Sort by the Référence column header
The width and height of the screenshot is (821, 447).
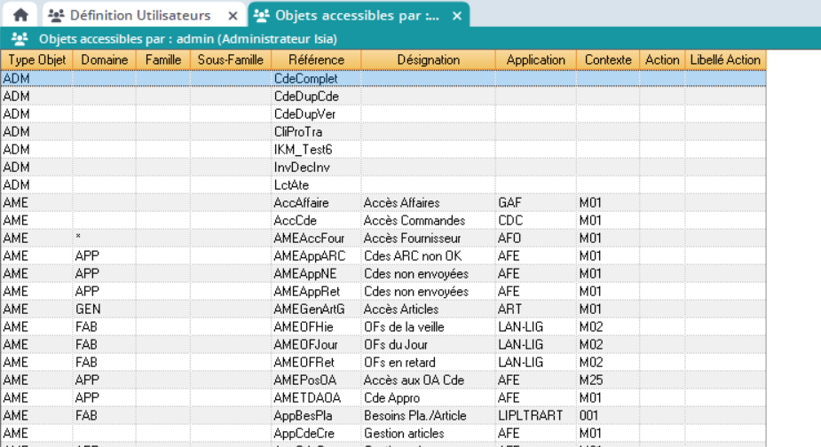pyautogui.click(x=316, y=59)
